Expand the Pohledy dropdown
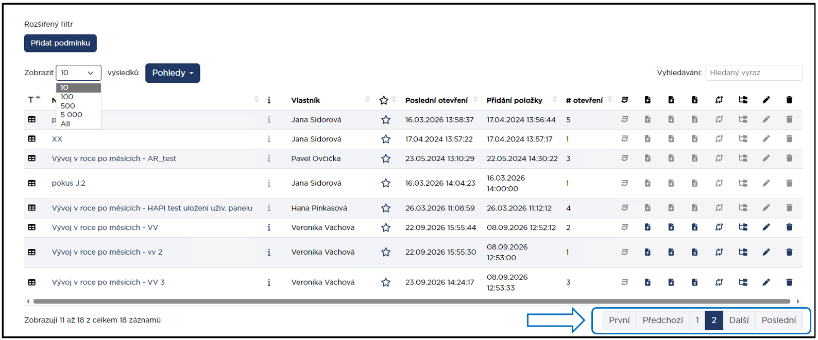Viewport: 818px width, 340px height. point(173,73)
